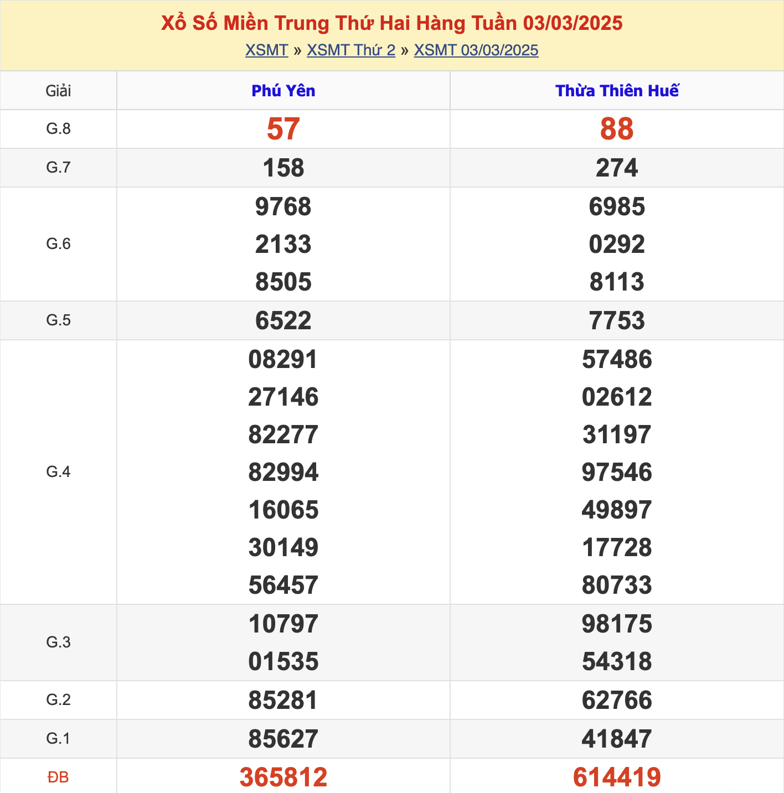Open the Thừa Thiên Huế header link
Viewport: 784px width, 793px height.
617,91
